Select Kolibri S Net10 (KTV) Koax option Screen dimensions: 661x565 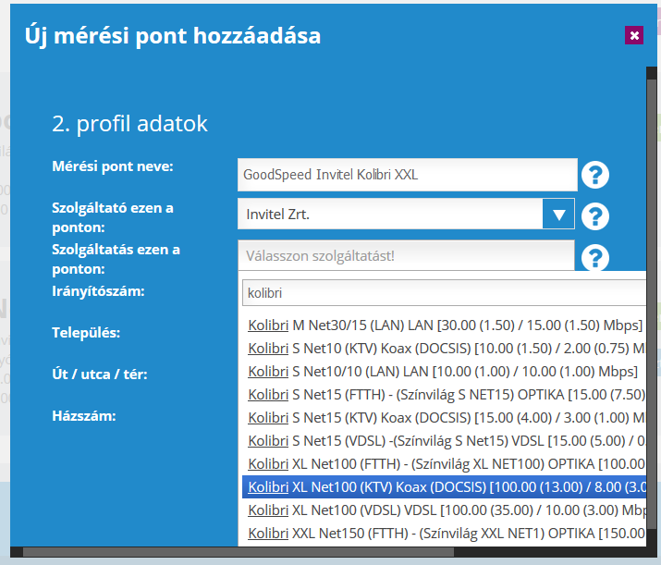pyautogui.click(x=444, y=349)
